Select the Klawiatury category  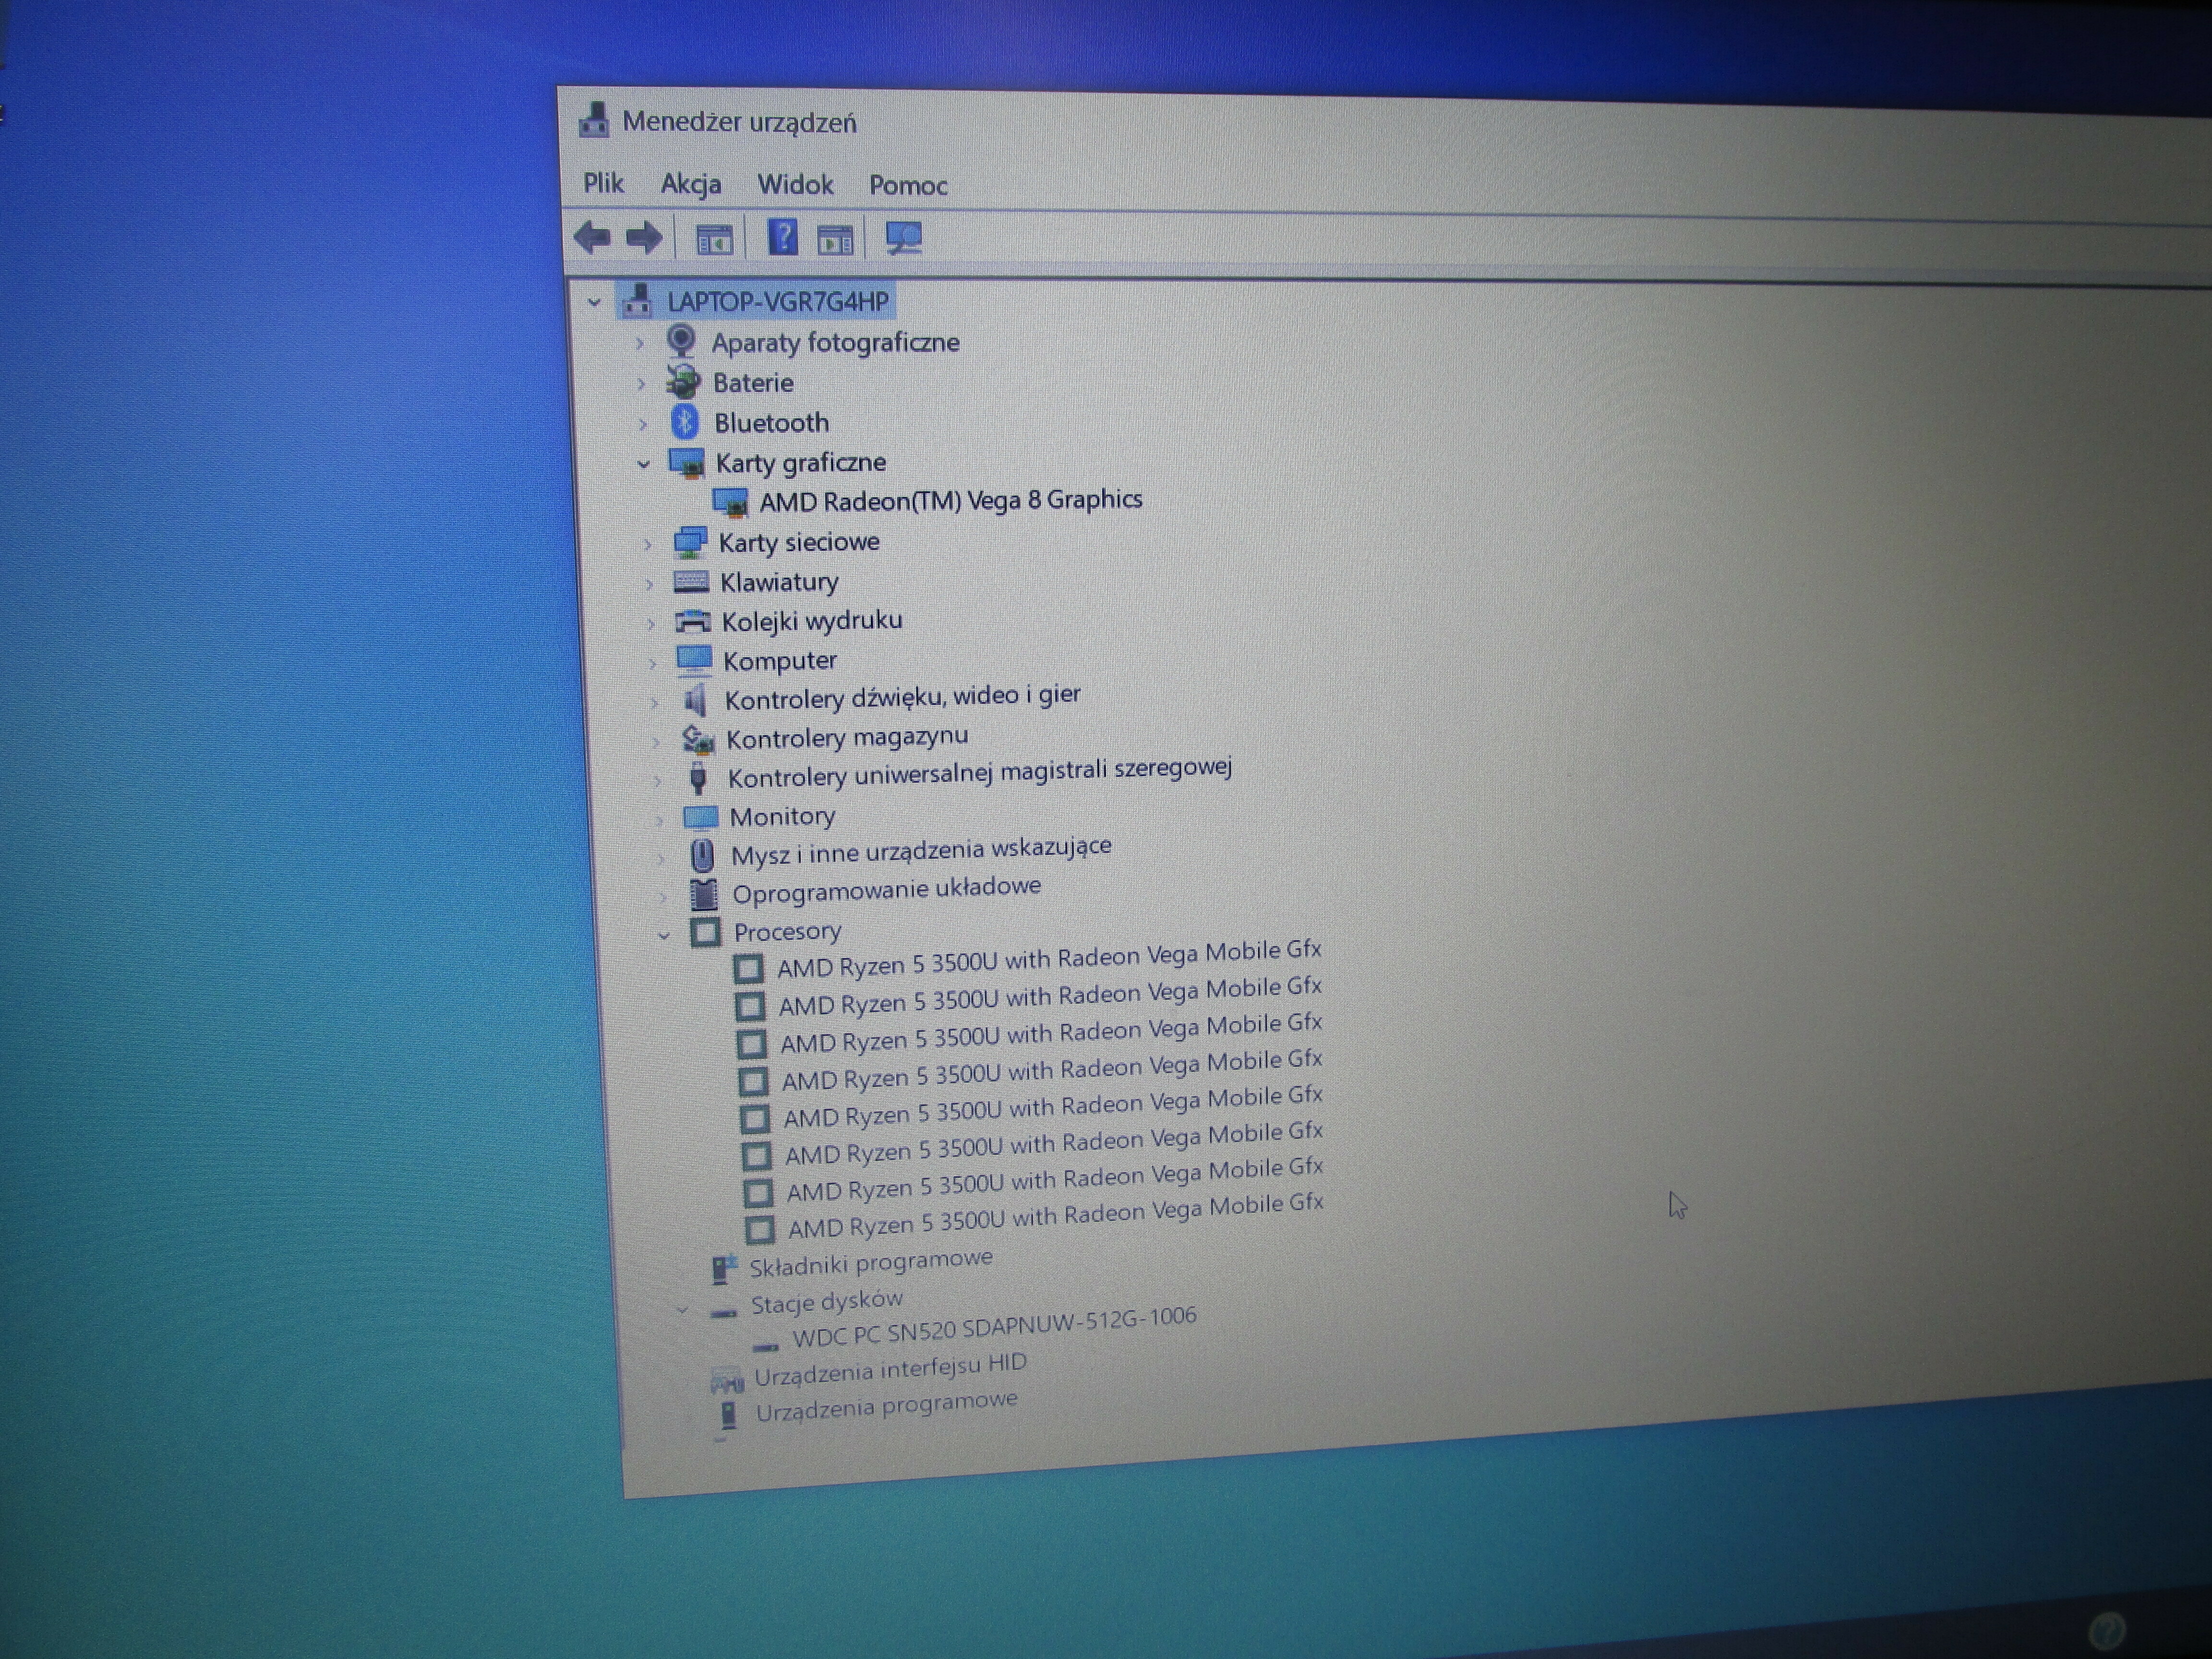(x=778, y=582)
